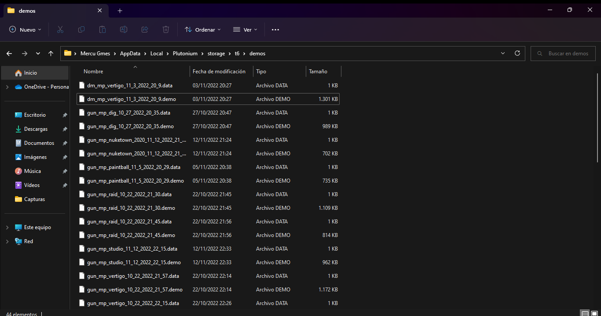
Task: Open Imágenes in the sidebar
Action: pyautogui.click(x=35, y=157)
